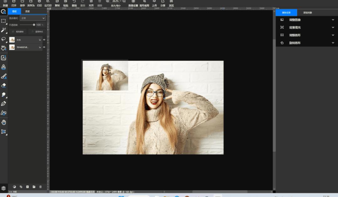338x197 pixels.
Task: Select the Pen tool in left toolbar
Action: (4, 104)
